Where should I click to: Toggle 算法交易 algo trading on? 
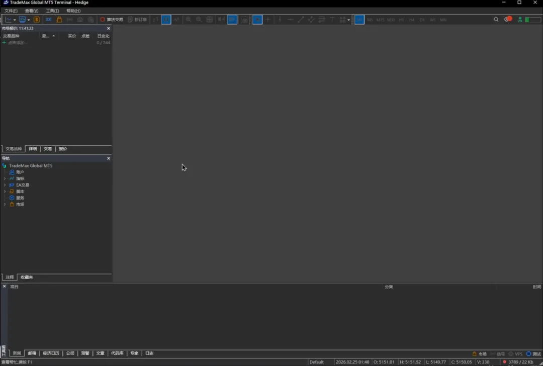click(111, 20)
